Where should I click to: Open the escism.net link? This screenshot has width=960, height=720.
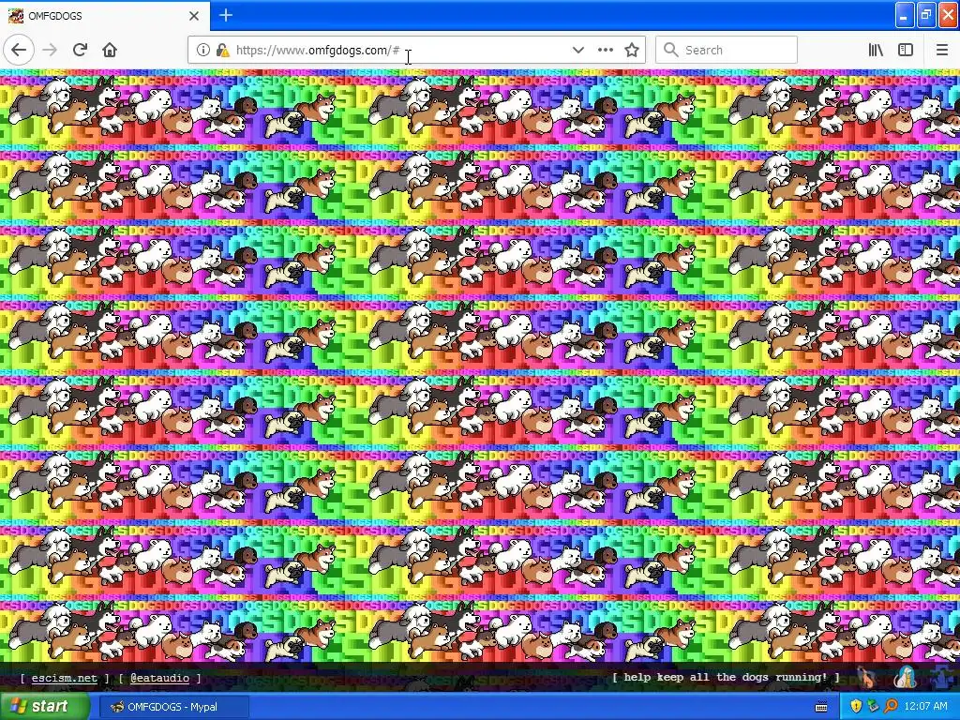point(65,678)
